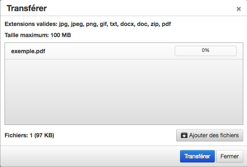Viewport: 247px width, 167px height.
Task: Click the pdf entry ending the valid extensions list
Action: 166,24
